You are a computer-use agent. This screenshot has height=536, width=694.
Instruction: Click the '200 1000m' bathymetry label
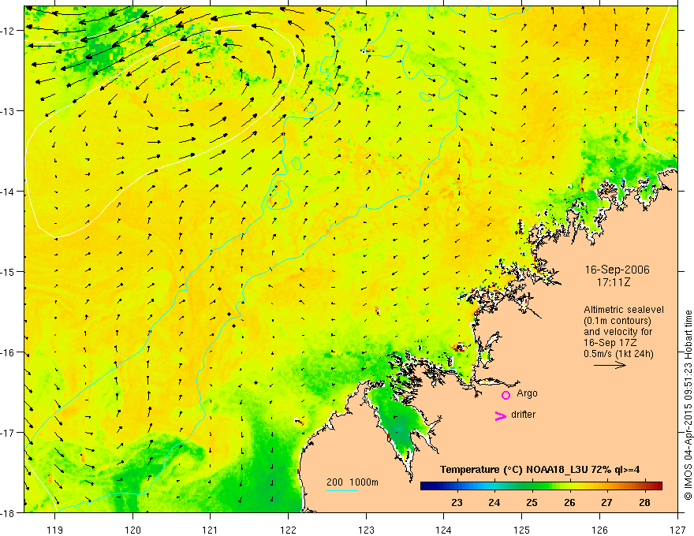tap(353, 482)
